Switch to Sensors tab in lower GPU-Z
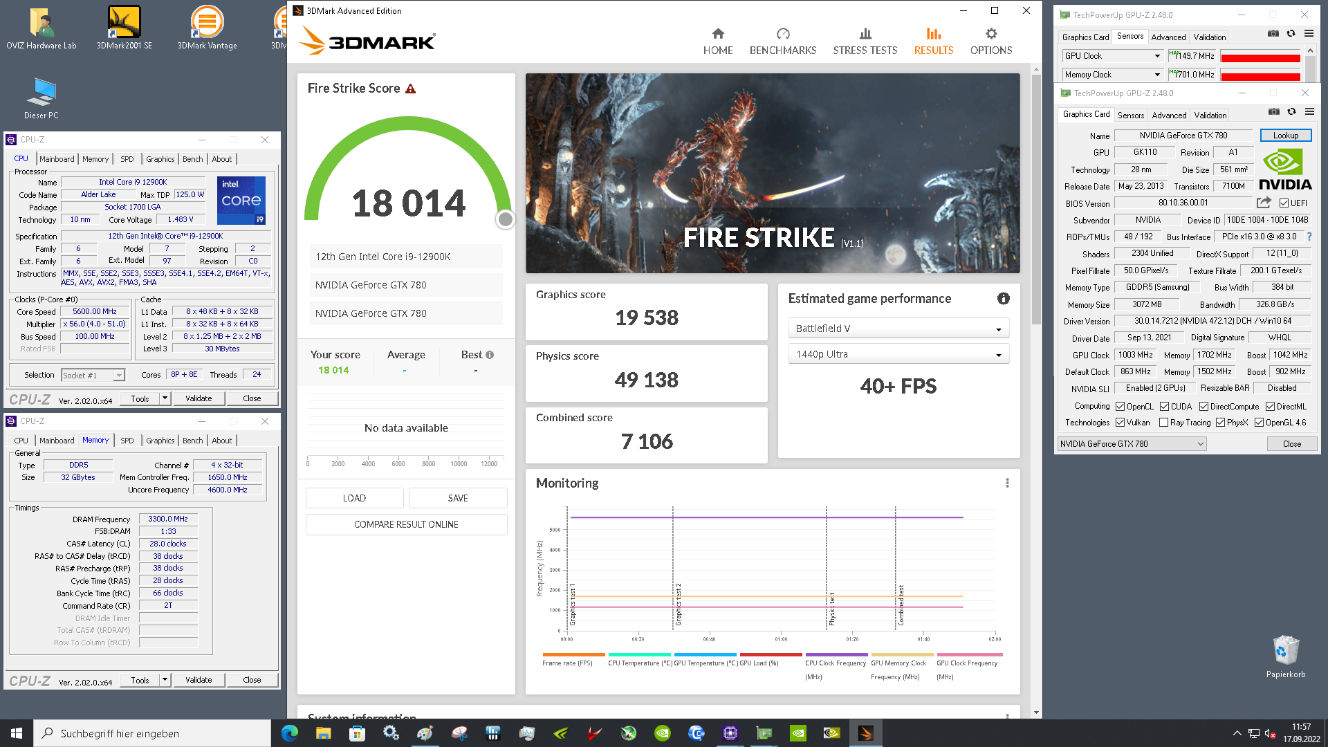1328x747 pixels. 1131,116
